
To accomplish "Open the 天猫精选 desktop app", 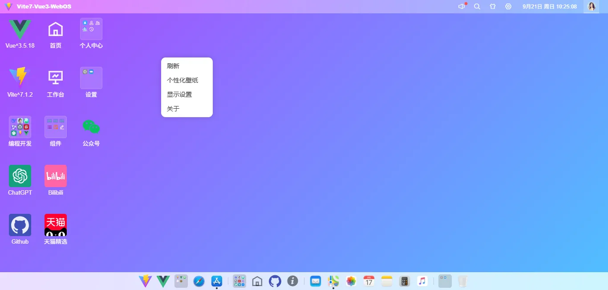I will point(55,225).
